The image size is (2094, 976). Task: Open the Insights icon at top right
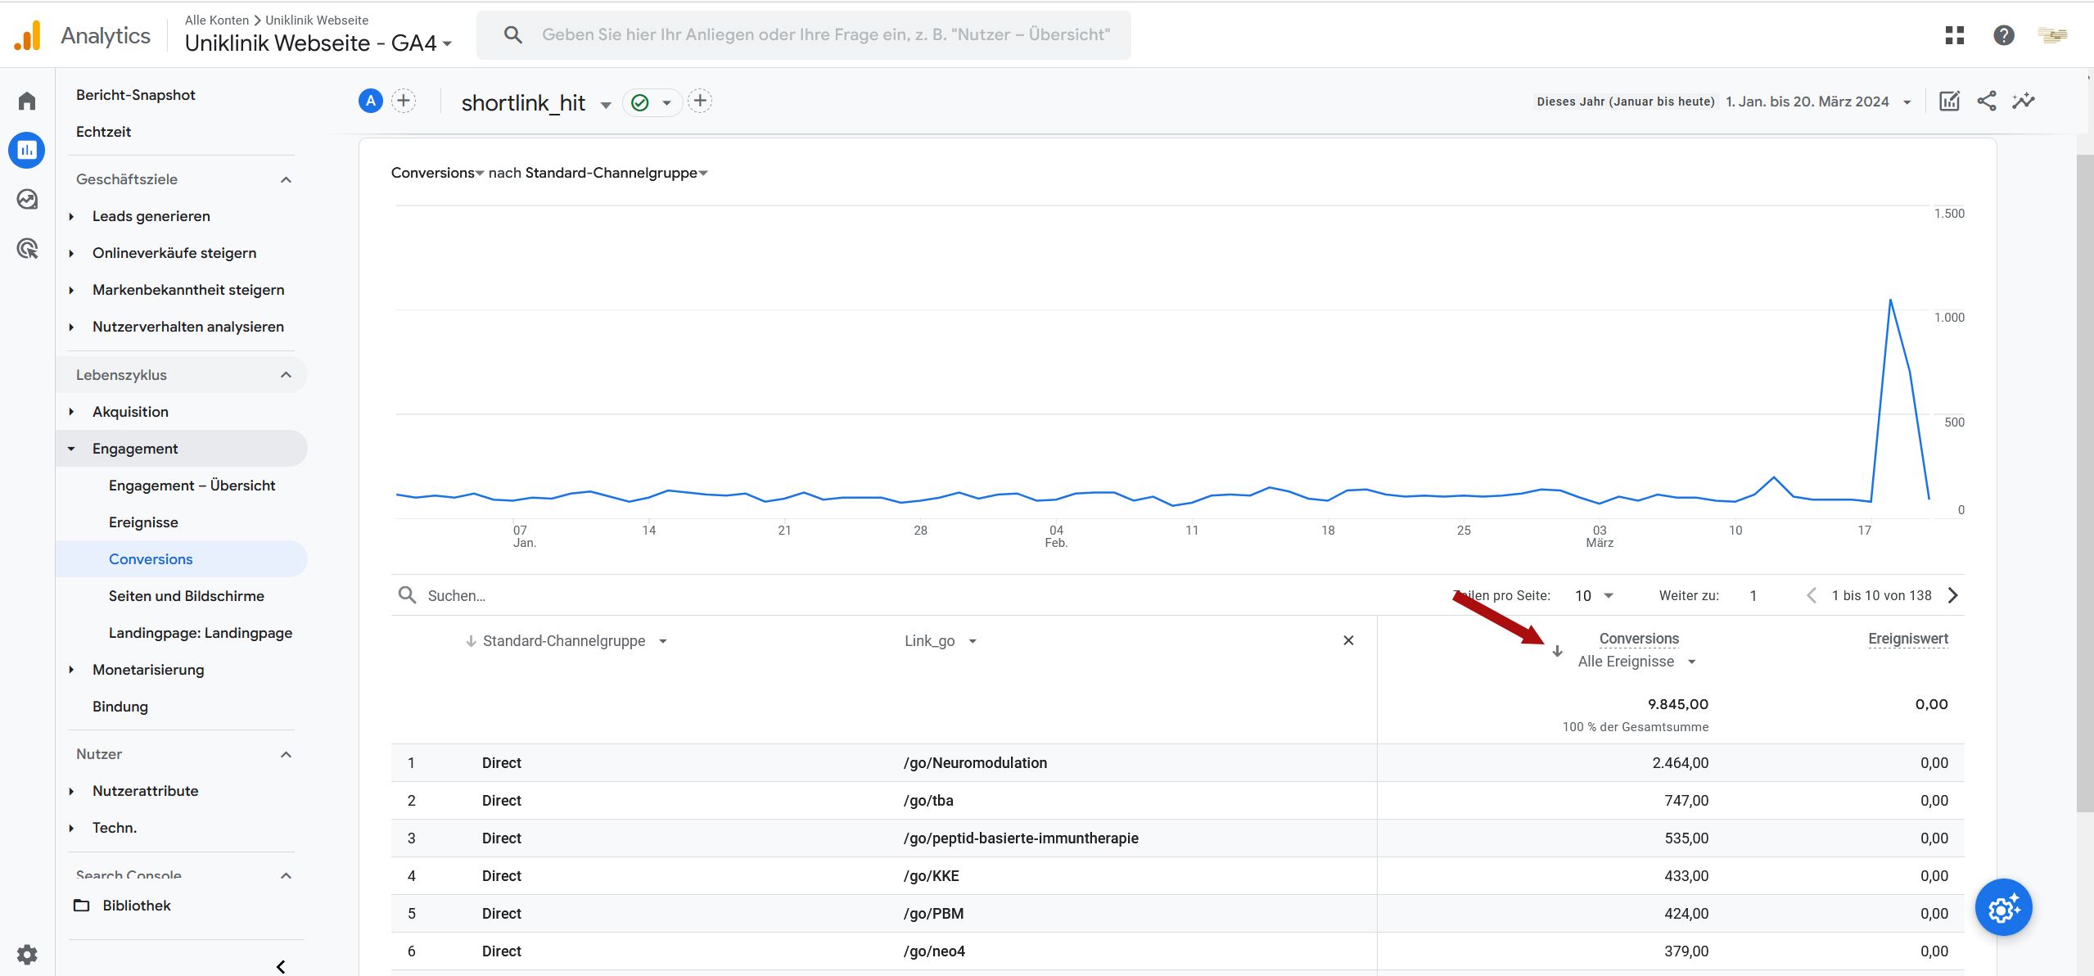[2024, 102]
